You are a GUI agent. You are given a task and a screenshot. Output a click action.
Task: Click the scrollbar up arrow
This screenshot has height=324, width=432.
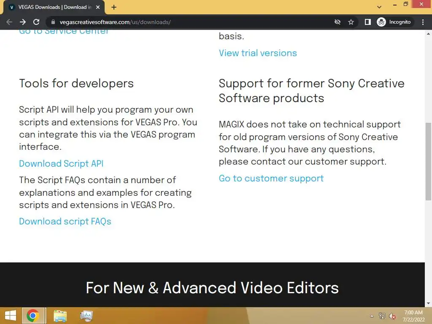(428, 34)
